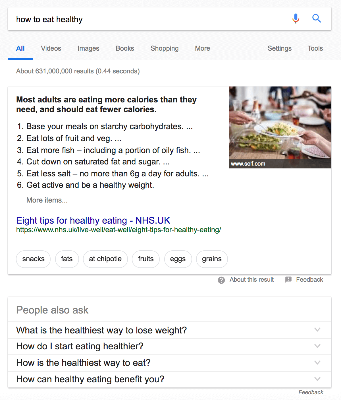Click the microphone voice search icon
The width and height of the screenshot is (341, 400).
point(296,18)
